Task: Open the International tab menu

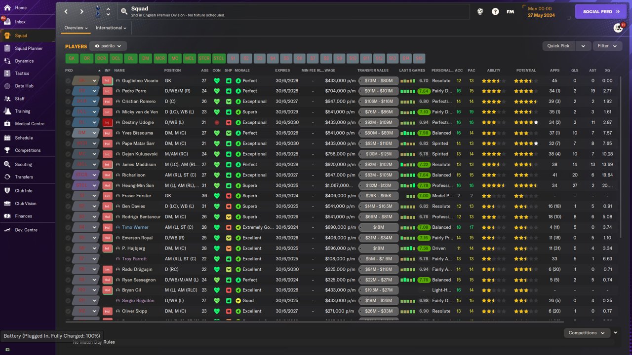Action: [111, 28]
